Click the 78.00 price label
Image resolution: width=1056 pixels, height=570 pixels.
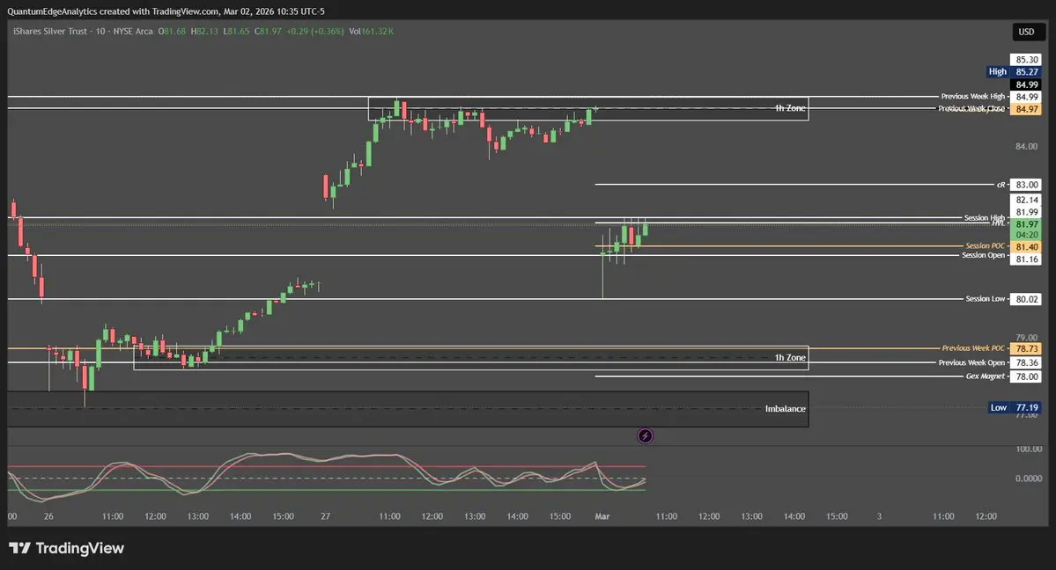click(1026, 376)
